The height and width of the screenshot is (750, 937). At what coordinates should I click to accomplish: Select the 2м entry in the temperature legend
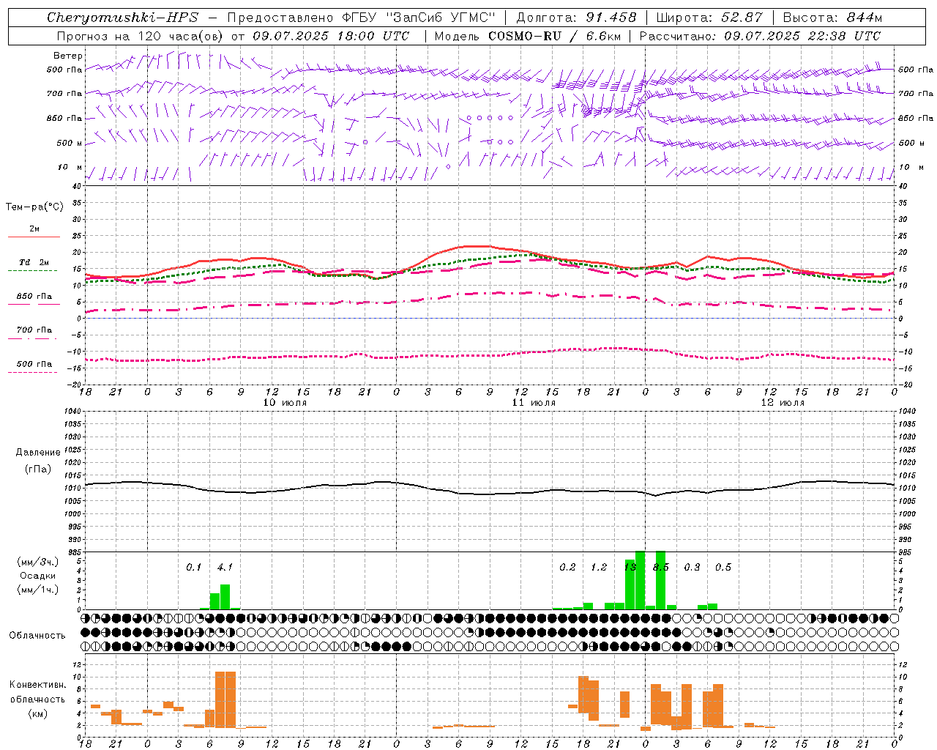(34, 229)
